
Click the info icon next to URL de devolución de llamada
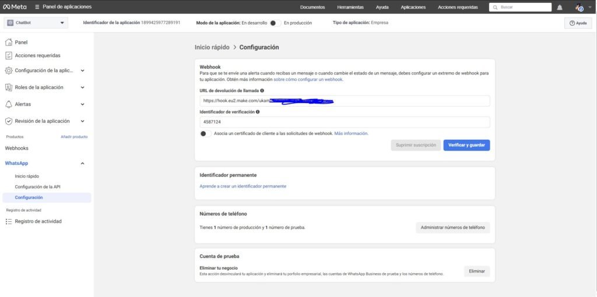262,91
